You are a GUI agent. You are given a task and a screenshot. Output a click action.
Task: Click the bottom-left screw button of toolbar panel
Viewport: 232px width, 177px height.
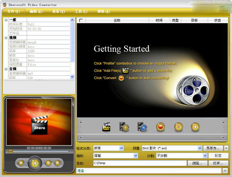(81, 137)
